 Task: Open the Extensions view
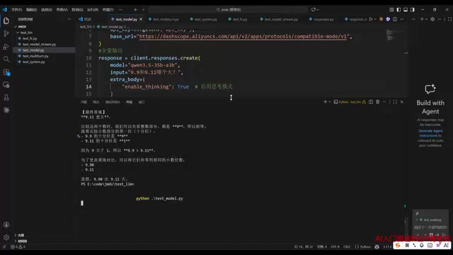click(6, 72)
